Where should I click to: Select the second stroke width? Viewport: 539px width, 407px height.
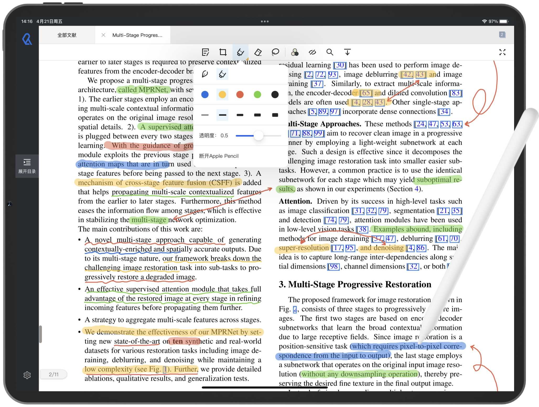pos(222,115)
